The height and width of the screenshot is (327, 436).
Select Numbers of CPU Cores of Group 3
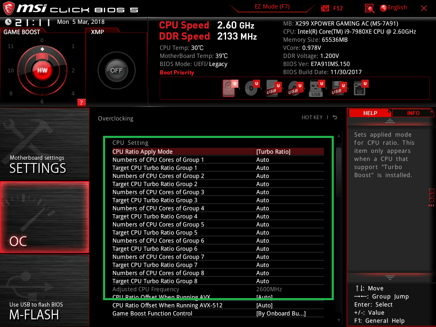coord(218,192)
